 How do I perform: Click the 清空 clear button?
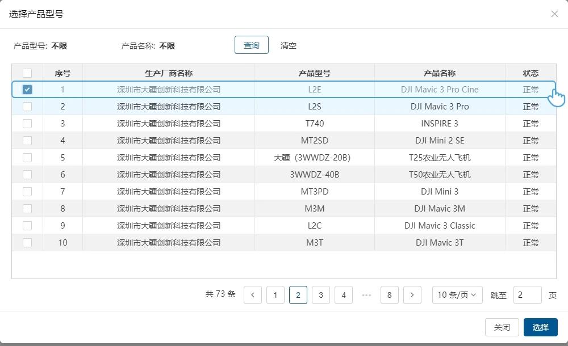[289, 45]
